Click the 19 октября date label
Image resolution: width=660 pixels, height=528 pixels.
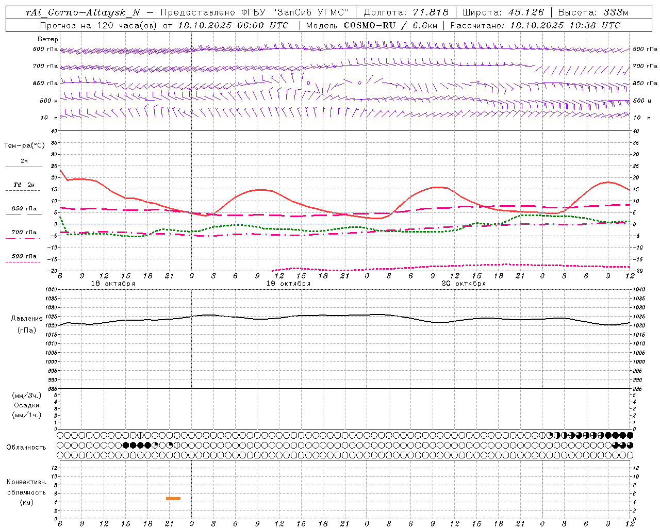pyautogui.click(x=288, y=284)
